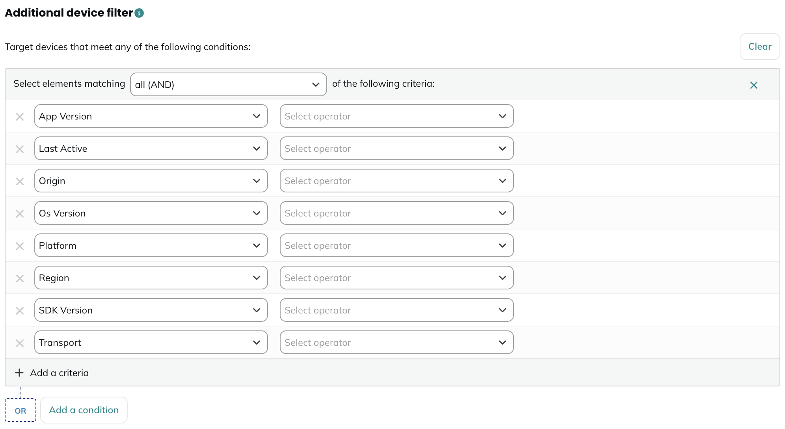The image size is (785, 429).
Task: Remove the Region criteria row
Action: (20, 278)
